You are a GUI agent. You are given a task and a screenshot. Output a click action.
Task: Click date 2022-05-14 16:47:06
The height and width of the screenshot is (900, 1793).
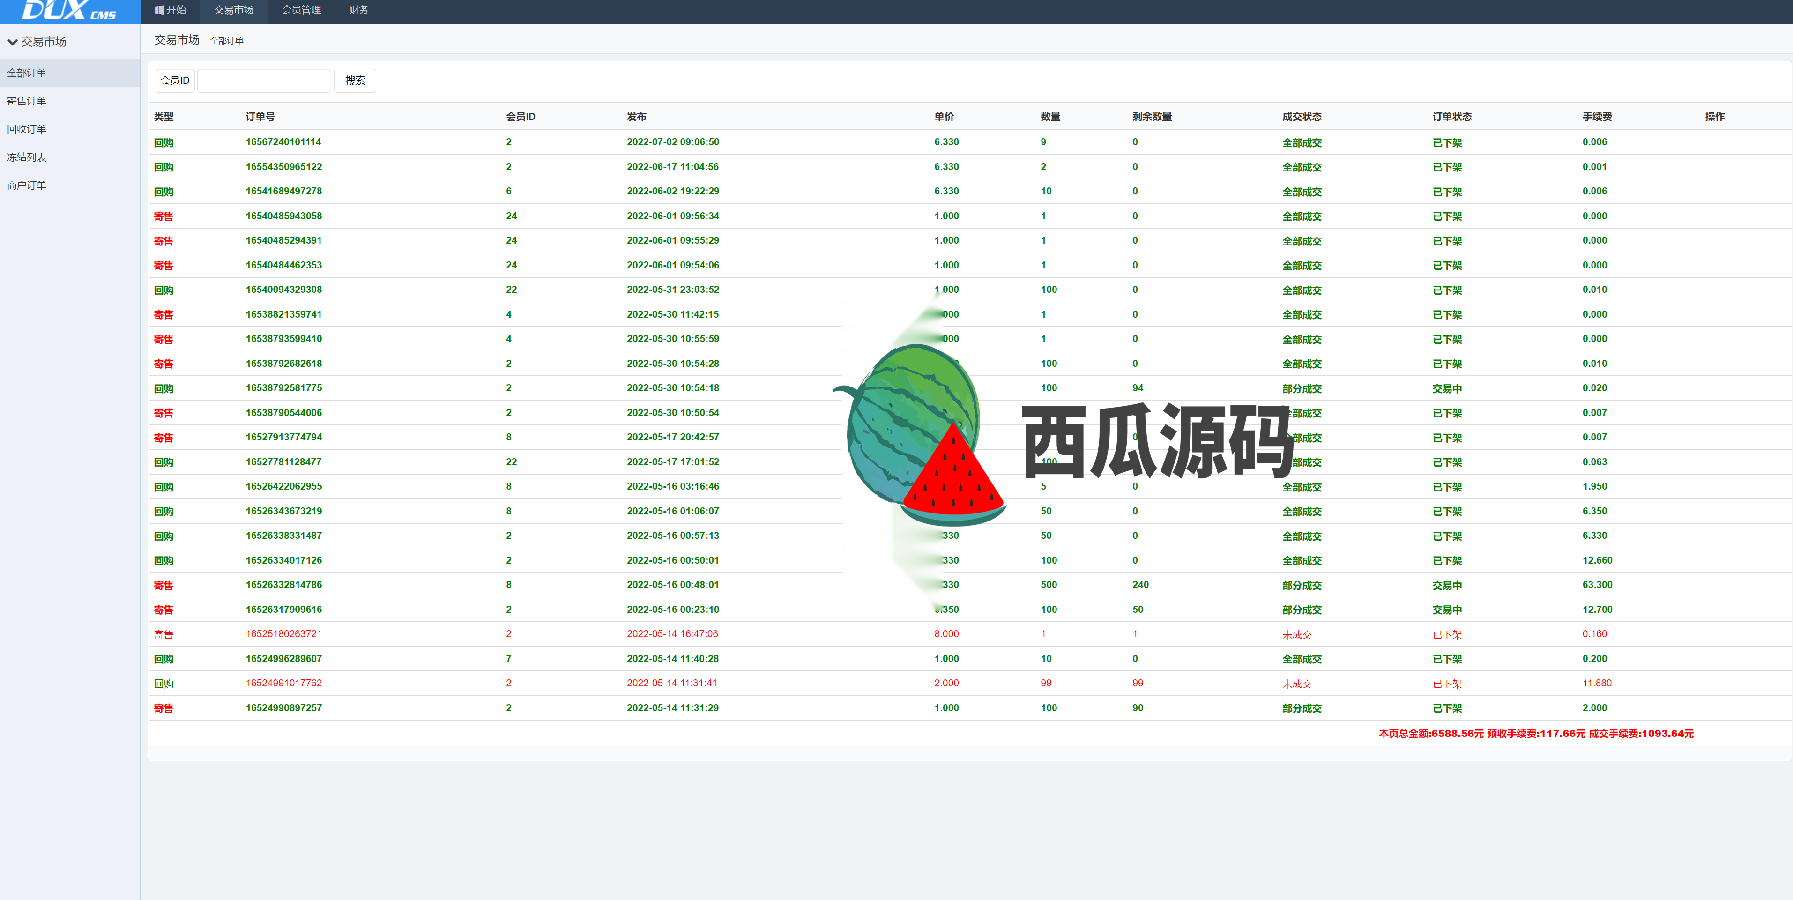pos(672,634)
